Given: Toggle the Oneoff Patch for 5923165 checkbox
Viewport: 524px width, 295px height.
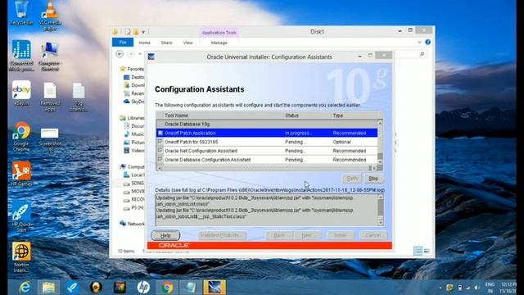Looking at the screenshot, I should [160, 142].
